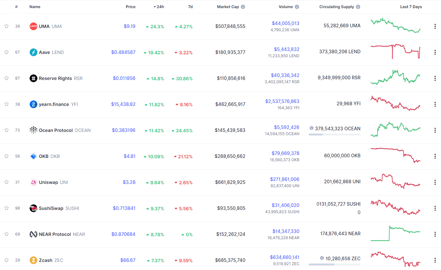The image size is (441, 270).
Task: Open Zcash volume $634,660,141 link
Action: (285, 257)
